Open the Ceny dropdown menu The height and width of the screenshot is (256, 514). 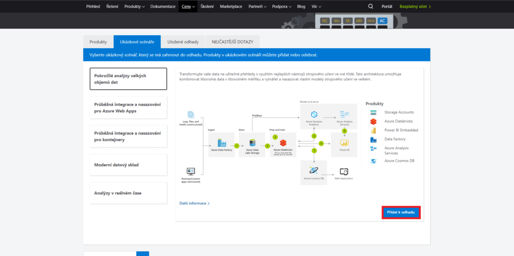click(x=187, y=7)
